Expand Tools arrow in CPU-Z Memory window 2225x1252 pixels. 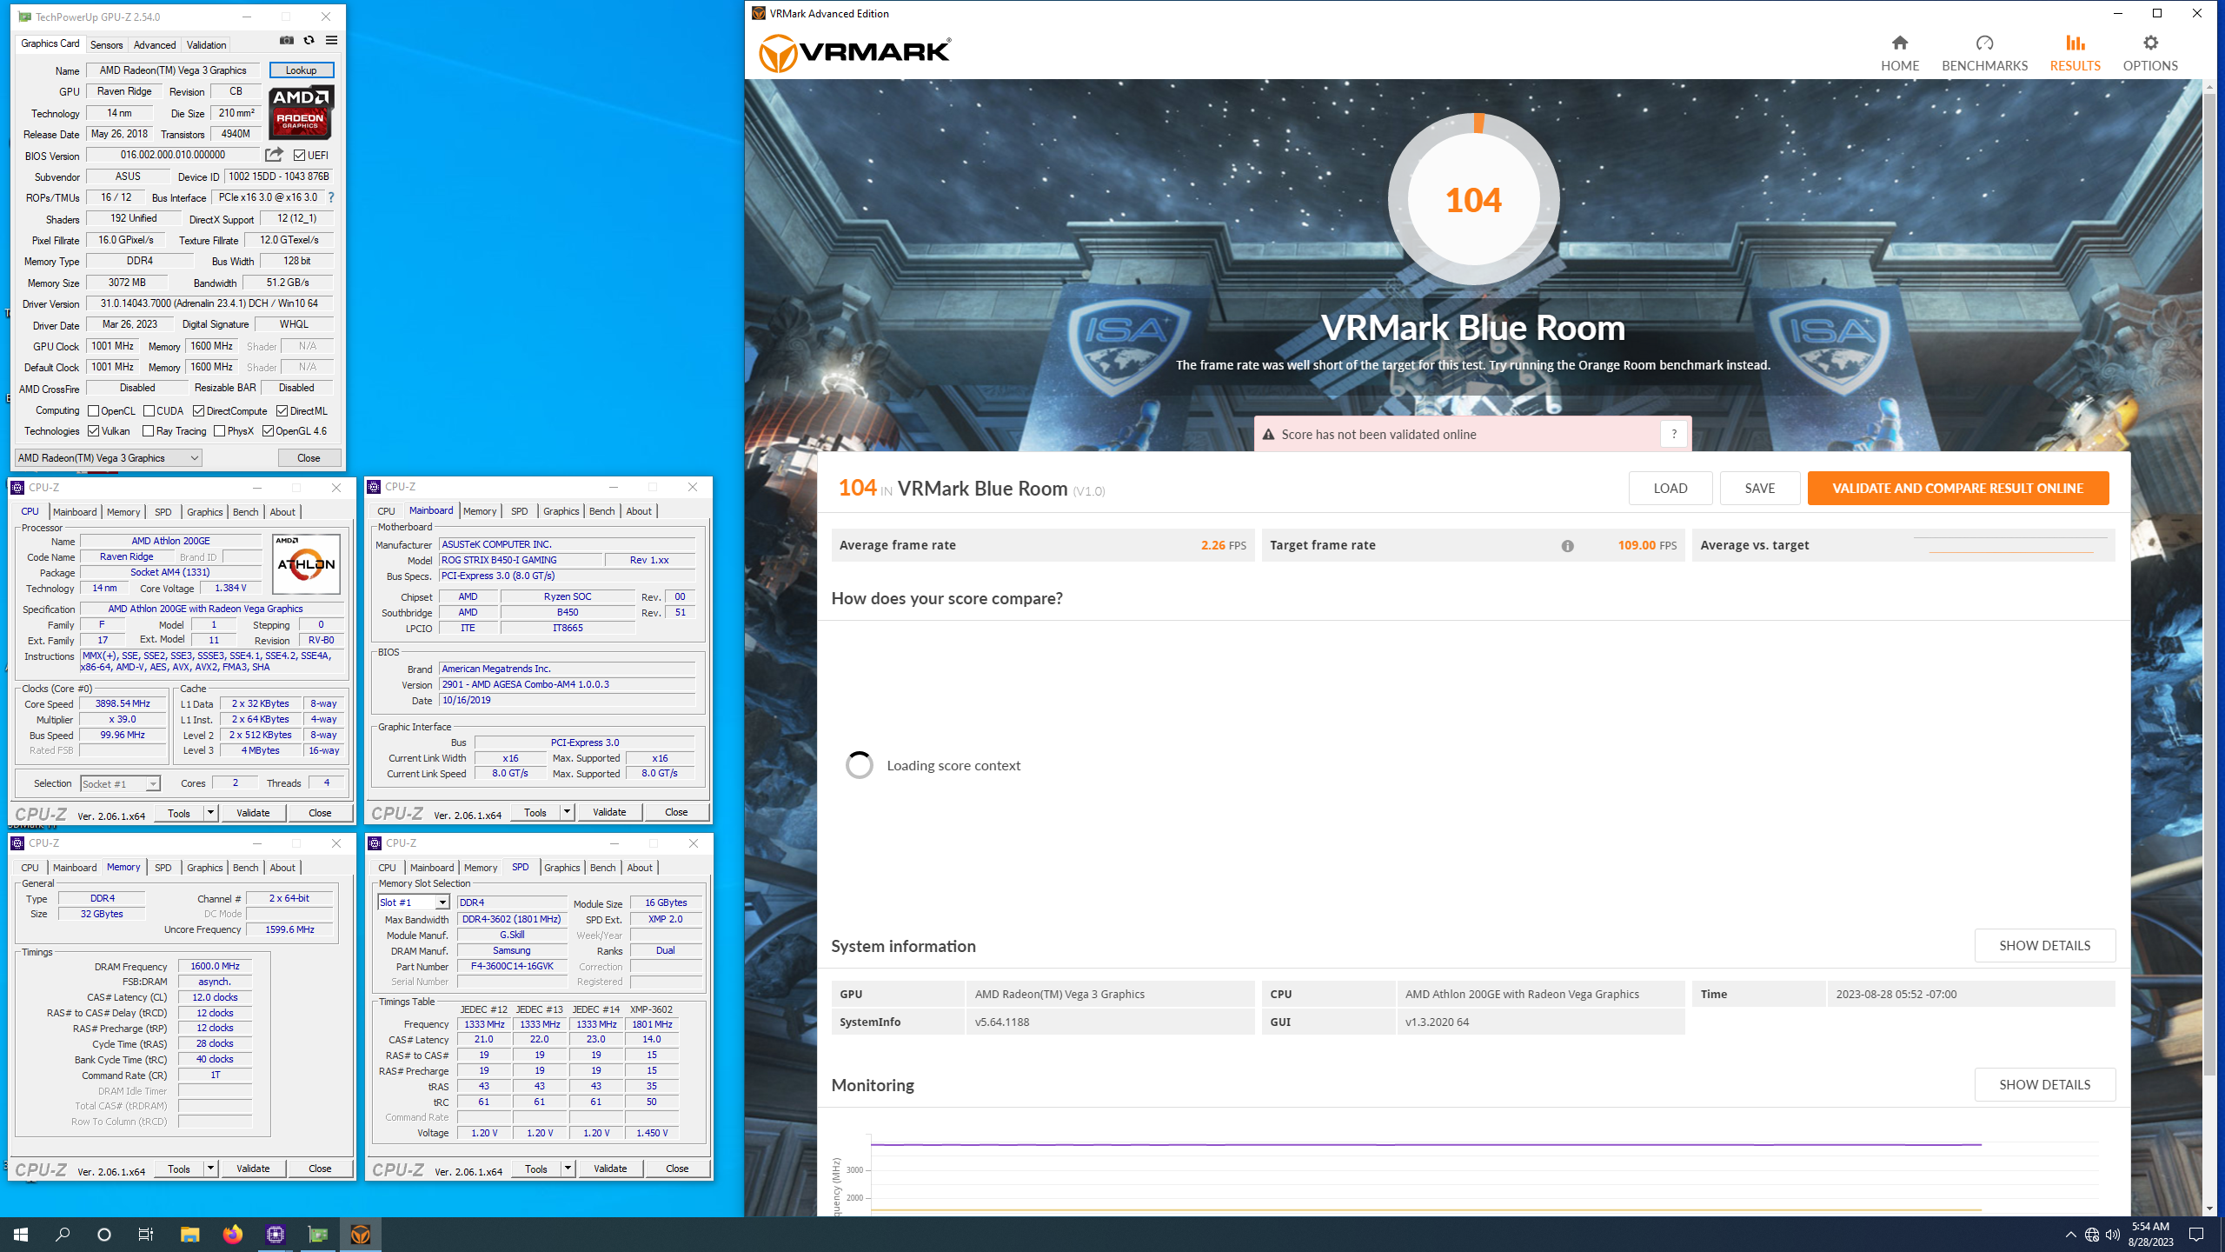[x=210, y=1169]
